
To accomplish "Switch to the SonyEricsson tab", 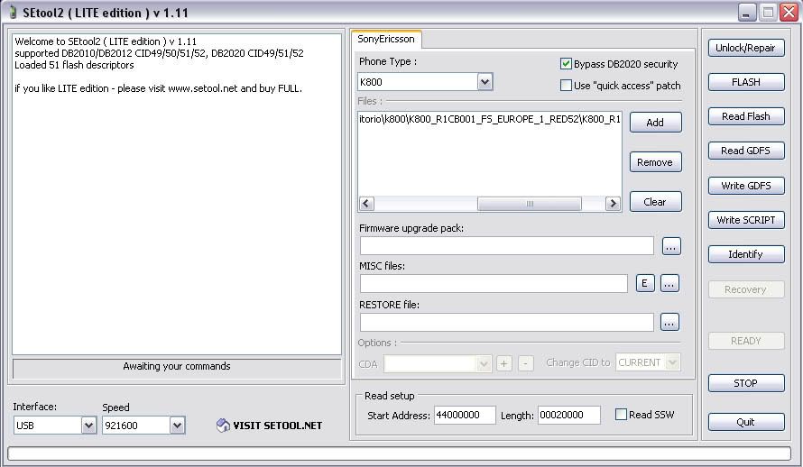I will coord(386,39).
